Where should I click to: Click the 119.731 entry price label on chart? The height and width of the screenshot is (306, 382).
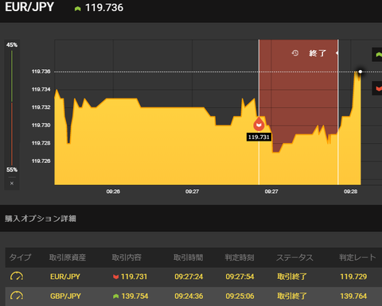[259, 137]
